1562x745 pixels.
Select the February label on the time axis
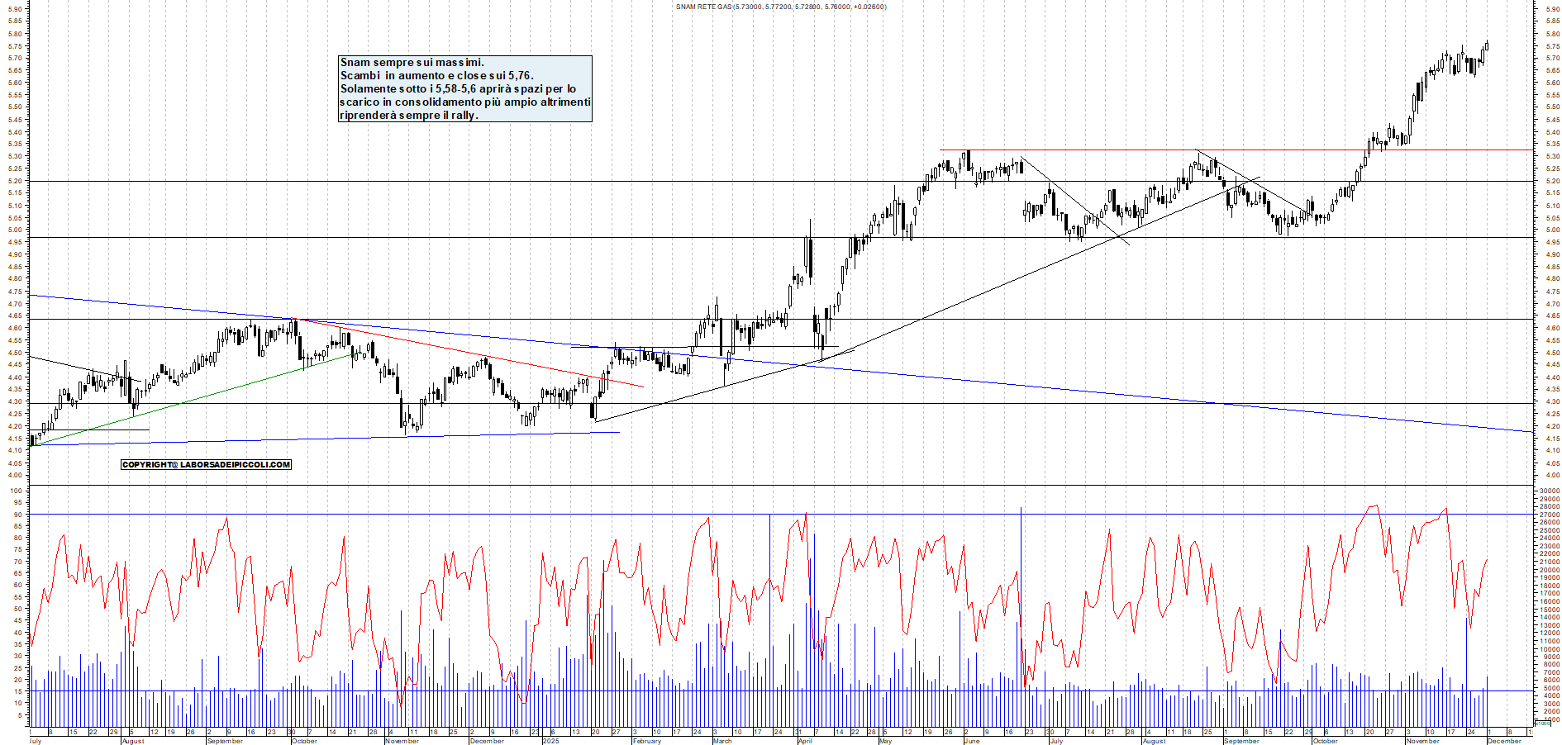[647, 741]
